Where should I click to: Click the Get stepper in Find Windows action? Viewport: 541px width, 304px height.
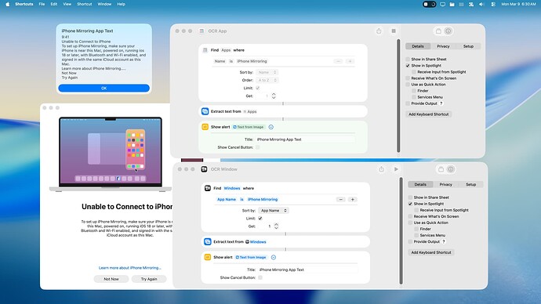point(276,226)
